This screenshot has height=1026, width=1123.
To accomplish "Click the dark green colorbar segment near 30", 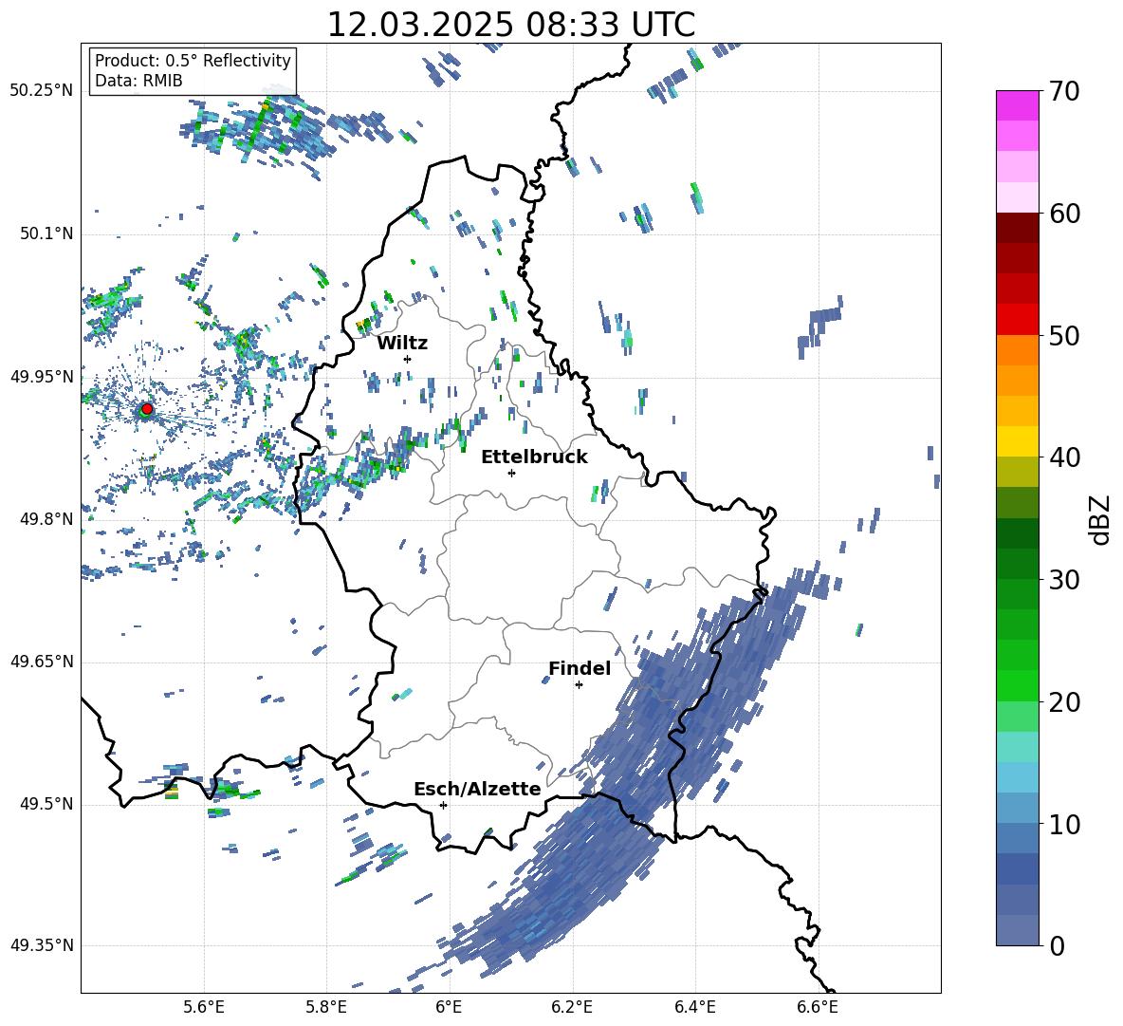I will [x=1017, y=563].
